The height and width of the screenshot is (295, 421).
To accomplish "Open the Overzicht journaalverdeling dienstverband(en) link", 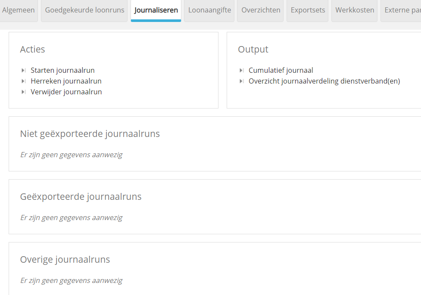I will 324,81.
